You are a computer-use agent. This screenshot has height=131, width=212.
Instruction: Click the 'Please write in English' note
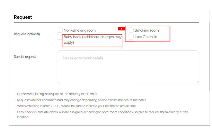point(57,94)
